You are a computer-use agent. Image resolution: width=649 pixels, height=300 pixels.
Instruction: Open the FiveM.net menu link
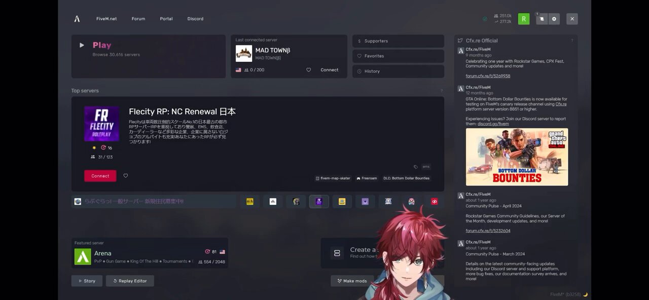[x=106, y=19]
